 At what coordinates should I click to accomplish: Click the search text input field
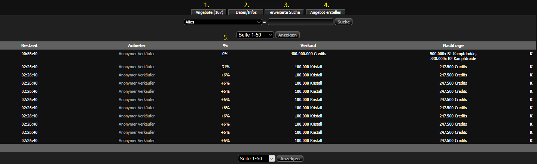(x=300, y=22)
